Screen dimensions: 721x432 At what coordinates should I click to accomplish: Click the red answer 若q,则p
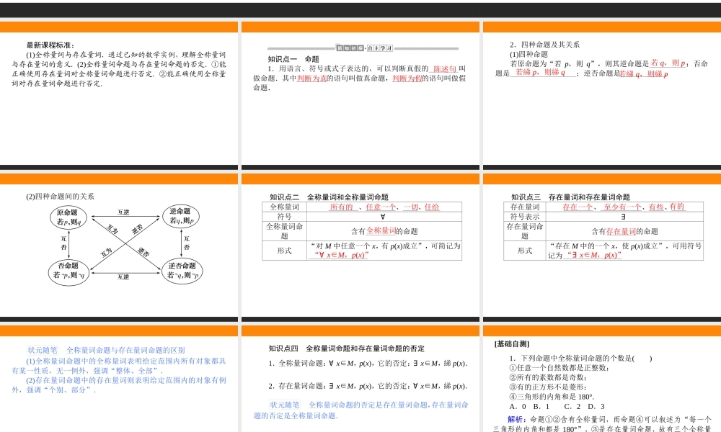[x=668, y=63]
